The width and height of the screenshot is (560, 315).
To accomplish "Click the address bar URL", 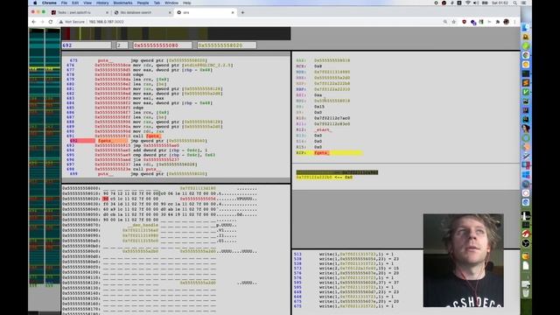I will pyautogui.click(x=106, y=22).
